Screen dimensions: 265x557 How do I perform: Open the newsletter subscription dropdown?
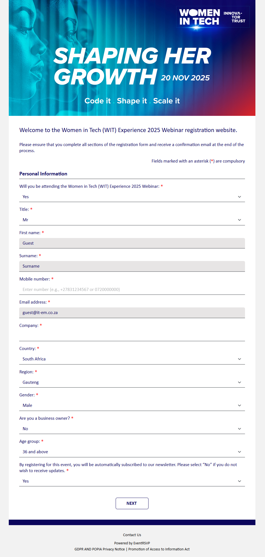click(x=132, y=481)
